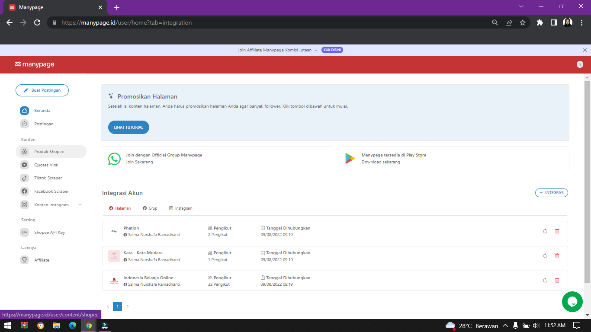Open Produk Shopee in the sidebar
Viewport: 591px width, 332px height.
tap(51, 152)
